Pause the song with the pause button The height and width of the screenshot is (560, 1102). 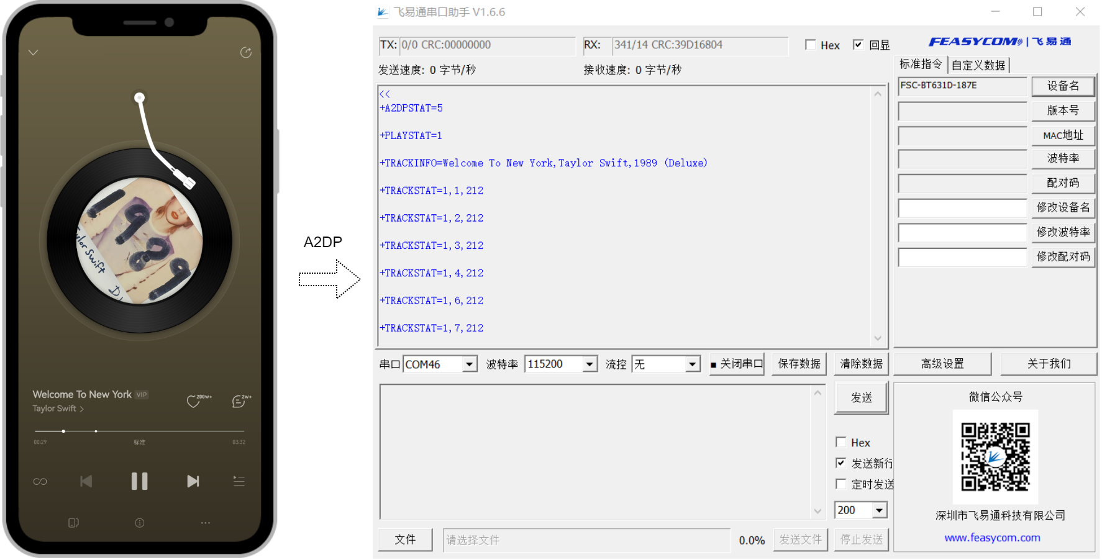139,481
